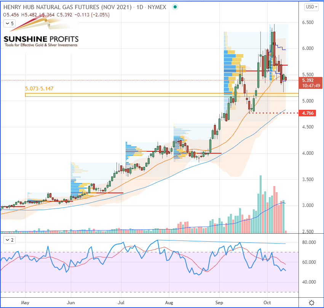Image resolution: width=324 pixels, height=308 pixels.
Task: Open the USD currency dropdown
Action: click(311, 7)
